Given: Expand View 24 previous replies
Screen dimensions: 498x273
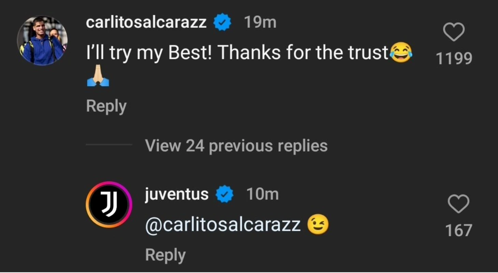Looking at the screenshot, I should click(236, 146).
